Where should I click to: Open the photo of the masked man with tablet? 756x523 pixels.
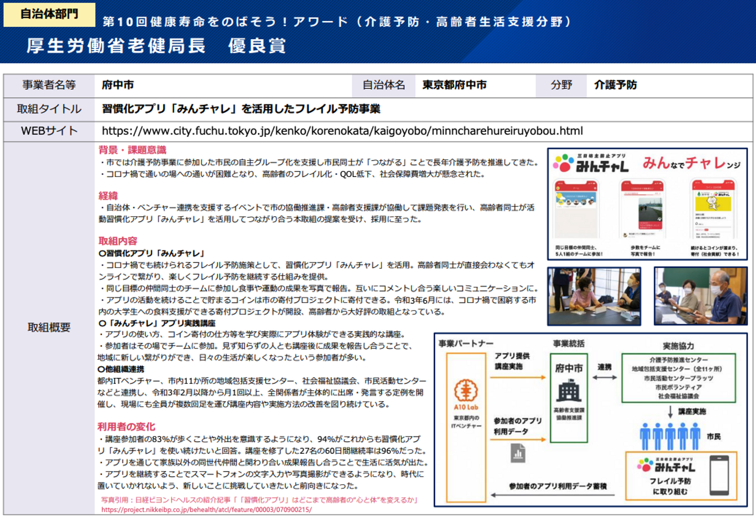tap(700, 296)
